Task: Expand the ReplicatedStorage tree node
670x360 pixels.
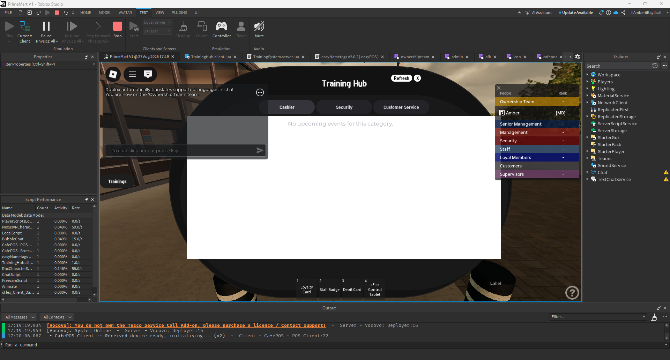Action: pos(587,117)
